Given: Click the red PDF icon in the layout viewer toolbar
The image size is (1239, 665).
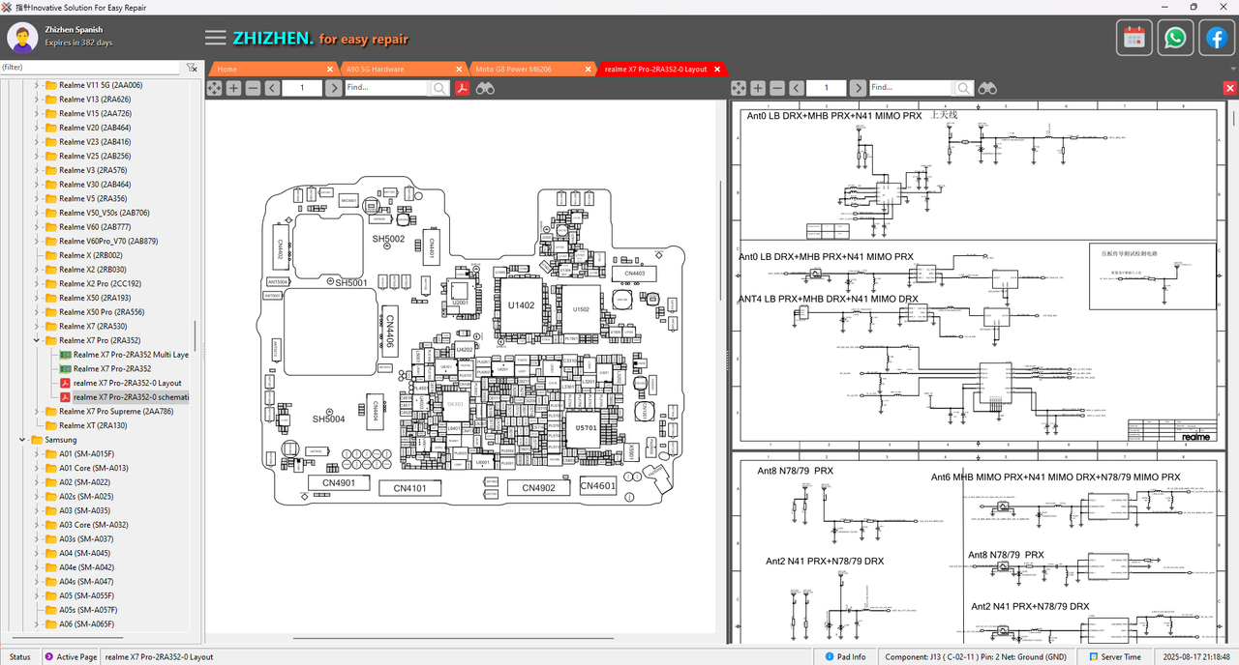Looking at the screenshot, I should click(463, 88).
